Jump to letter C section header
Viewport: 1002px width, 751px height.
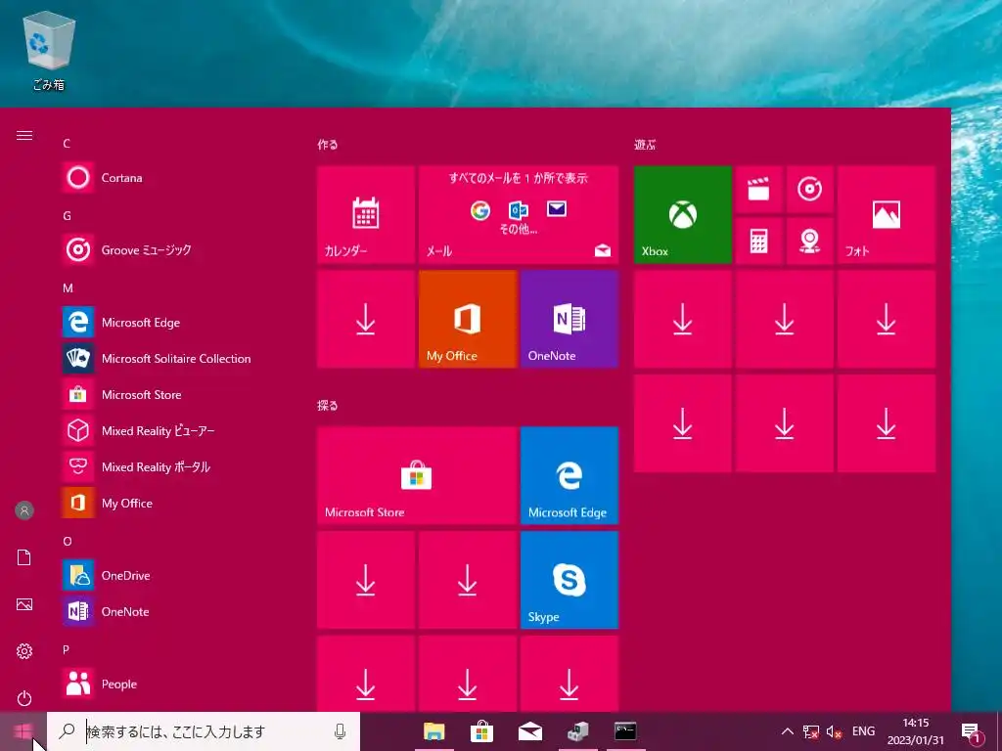67,144
